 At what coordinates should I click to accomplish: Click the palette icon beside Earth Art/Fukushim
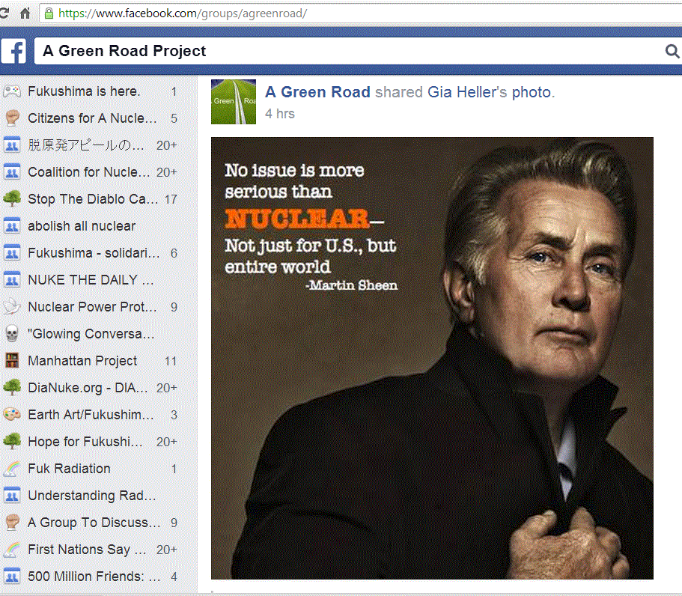11,415
